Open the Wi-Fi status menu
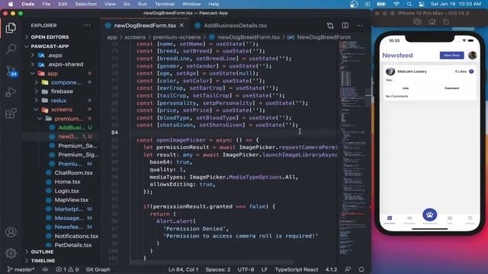This screenshot has width=488, height=274. pyautogui.click(x=396, y=4)
